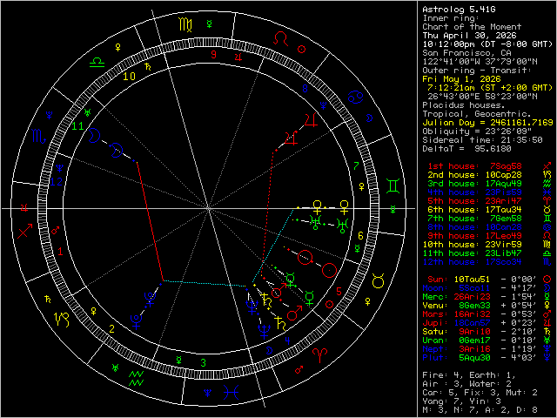Screen dimensions: 557x418
Task: Select the Venus symbol beside the Venu row
Action: (547, 306)
